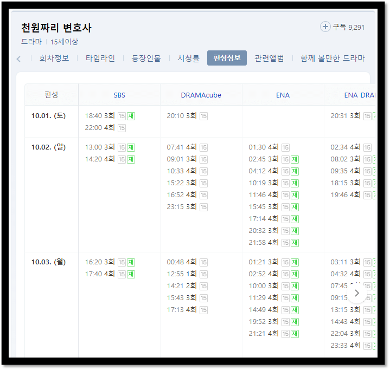The height and width of the screenshot is (370, 390).
Task: Click ENA 17:14 4회 entry
Action: (273, 219)
